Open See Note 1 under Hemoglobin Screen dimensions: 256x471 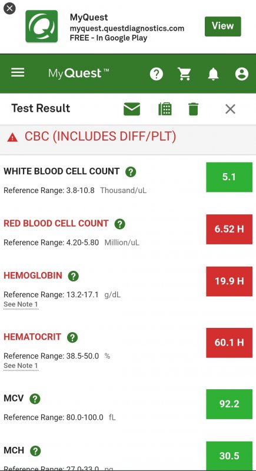point(21,304)
